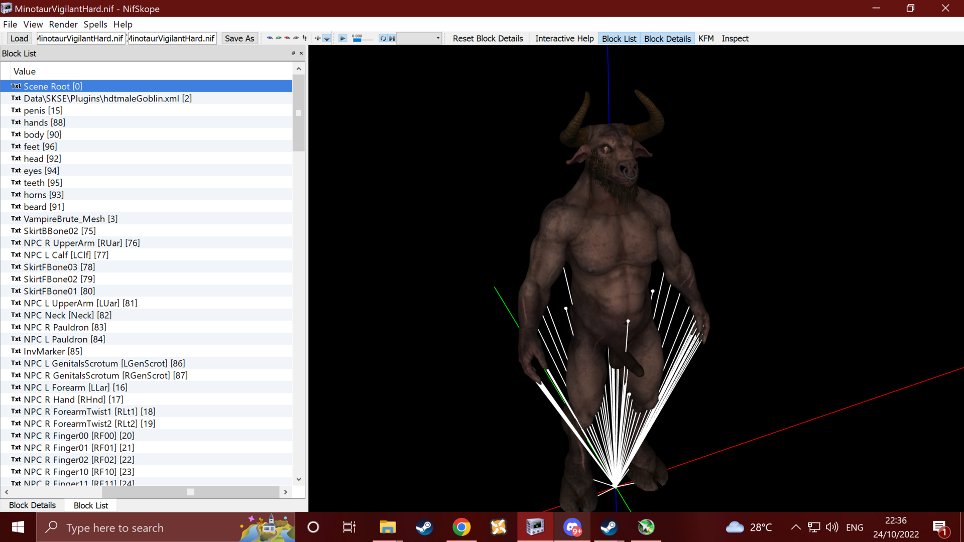This screenshot has width=964, height=542.
Task: Open the animation sequence dropdown
Action: point(419,38)
